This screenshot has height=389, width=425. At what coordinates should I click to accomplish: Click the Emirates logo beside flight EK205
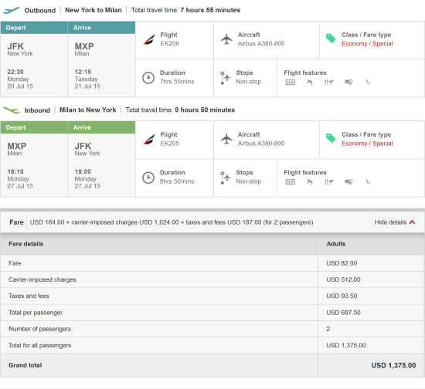[x=149, y=139]
